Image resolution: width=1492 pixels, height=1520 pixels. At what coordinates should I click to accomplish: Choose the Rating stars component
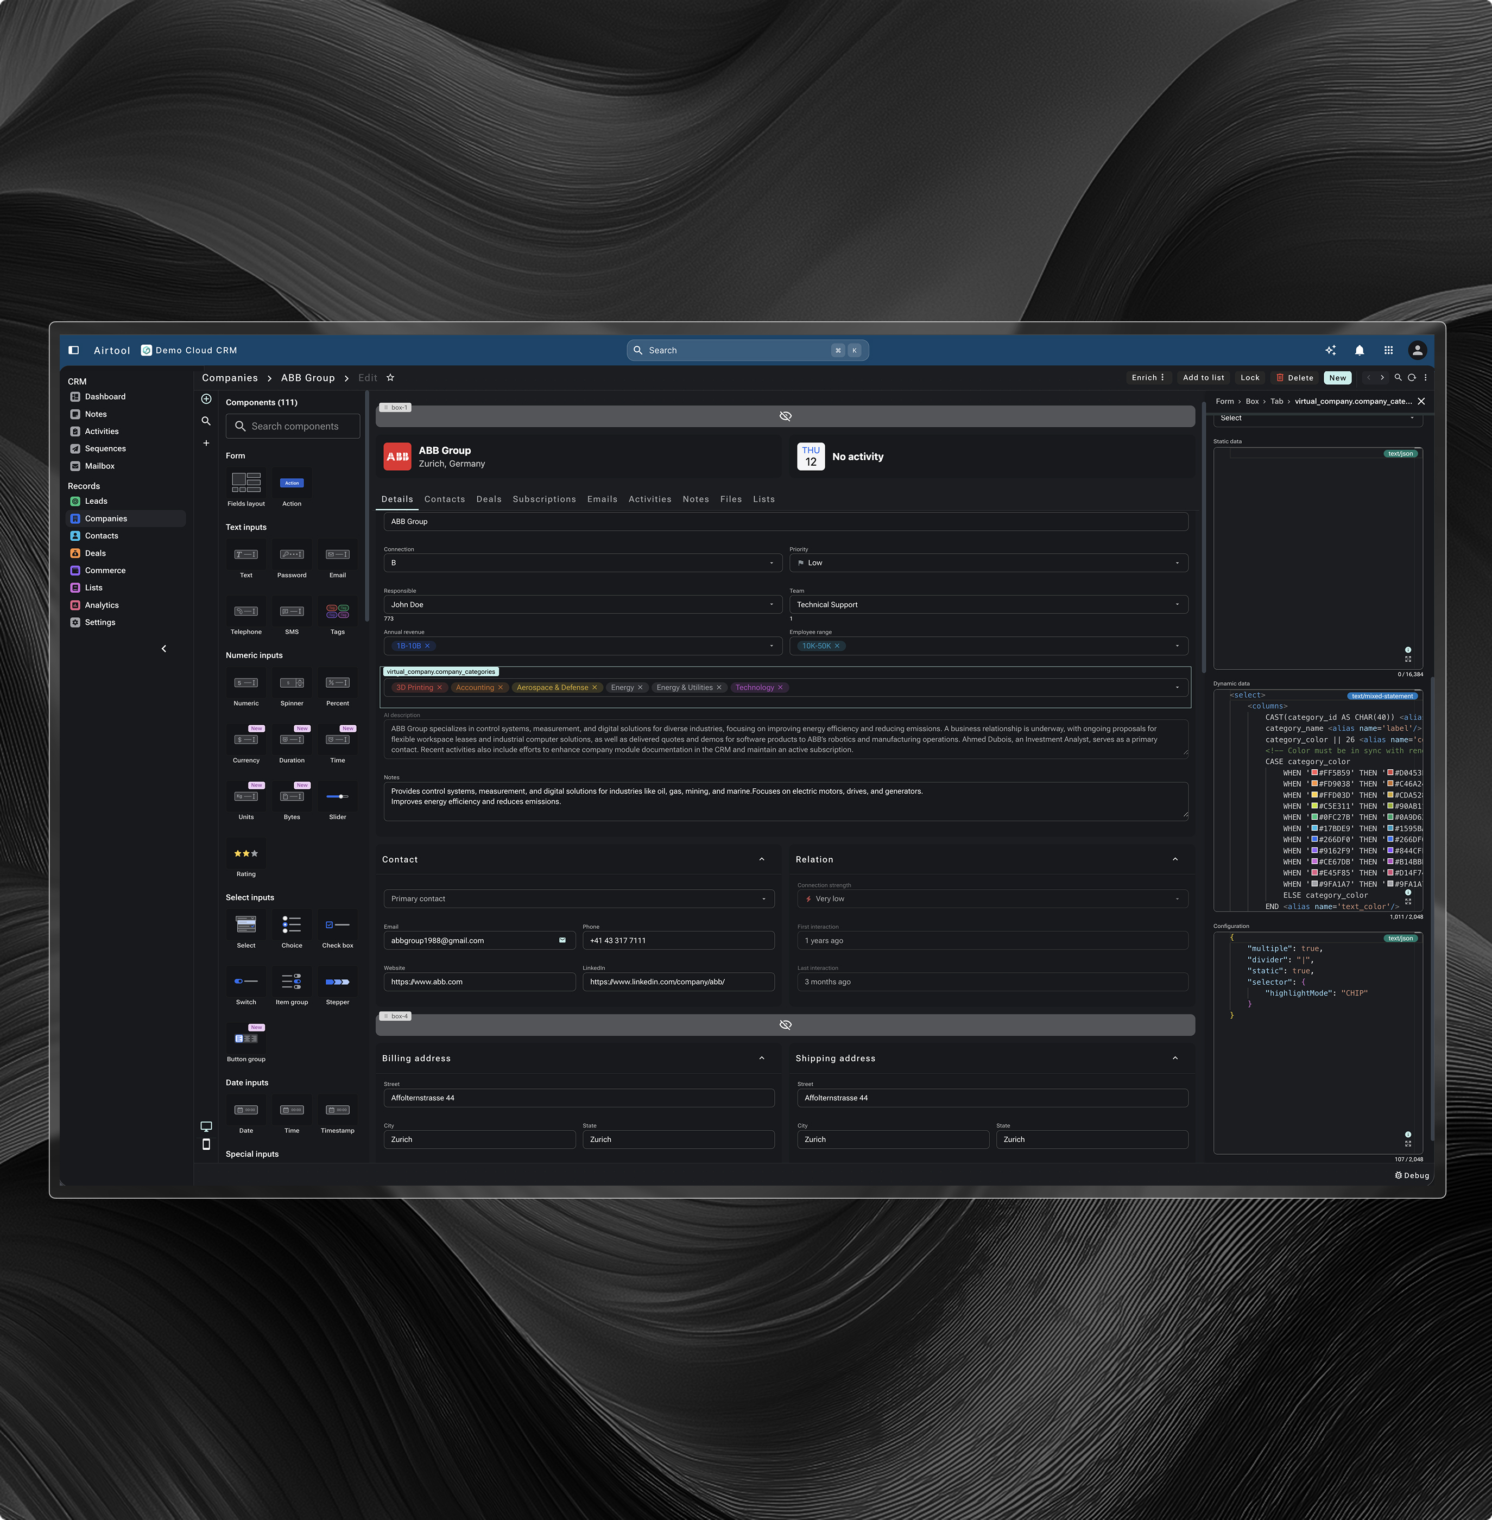(x=246, y=853)
